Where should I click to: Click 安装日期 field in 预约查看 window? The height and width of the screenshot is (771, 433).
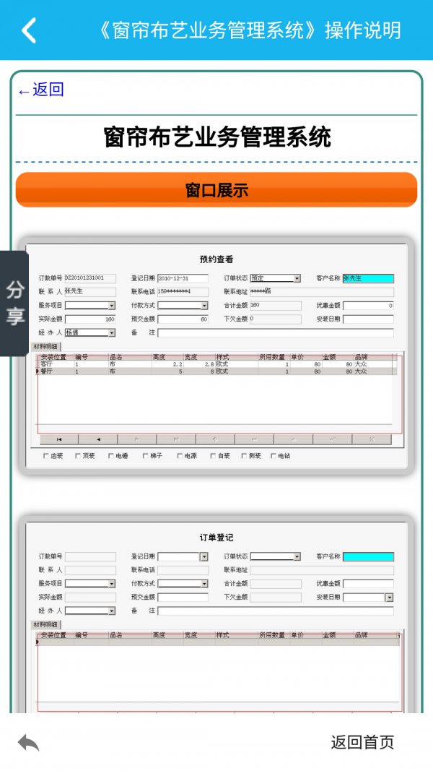pyautogui.click(x=368, y=319)
